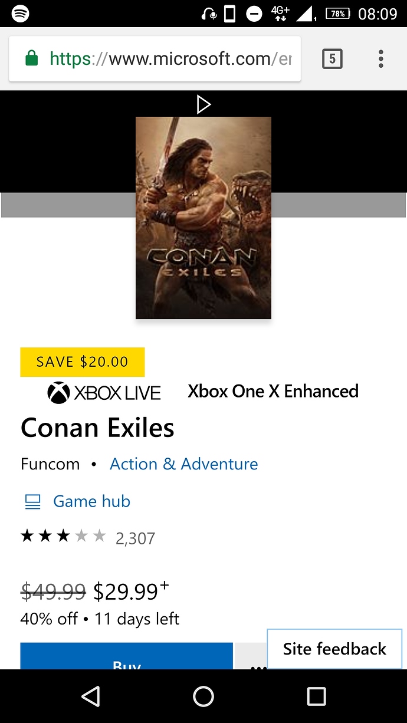407x723 pixels.
Task: Open the Site feedback button
Action: [x=334, y=649]
